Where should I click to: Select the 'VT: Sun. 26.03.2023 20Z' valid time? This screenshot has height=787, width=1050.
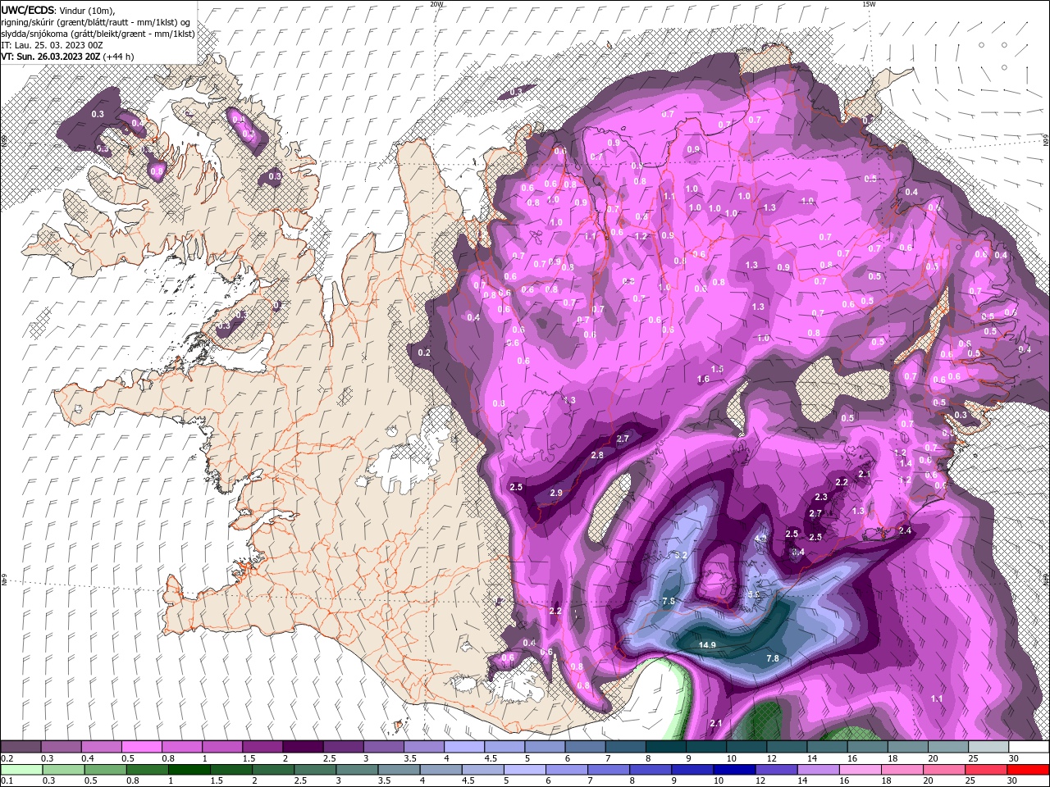(52, 56)
